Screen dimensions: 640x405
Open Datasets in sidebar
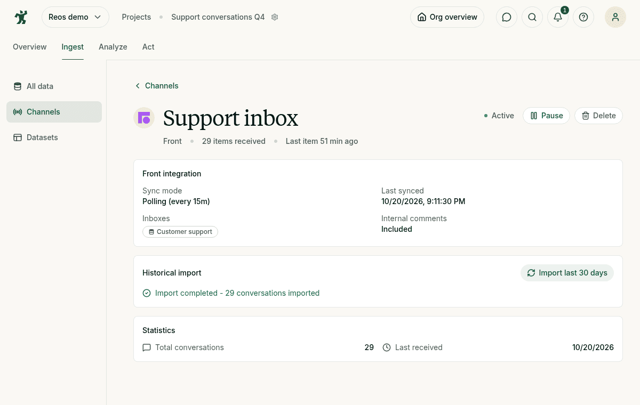(54, 137)
